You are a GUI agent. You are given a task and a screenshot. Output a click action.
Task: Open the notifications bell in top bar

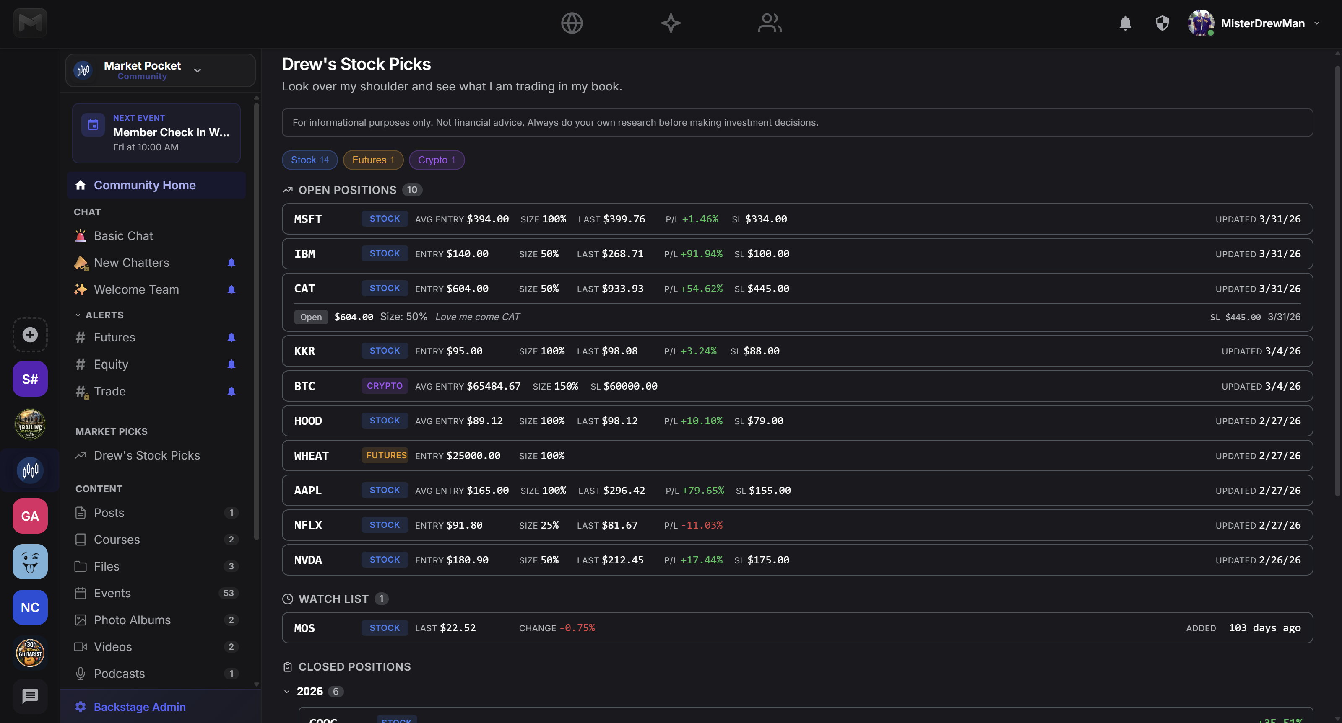[x=1125, y=23]
